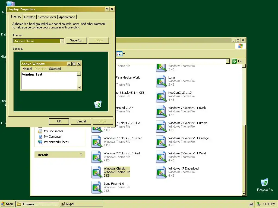The image size is (278, 208).
Task: Click the sample Active Window preview title bar
Action: coord(51,64)
